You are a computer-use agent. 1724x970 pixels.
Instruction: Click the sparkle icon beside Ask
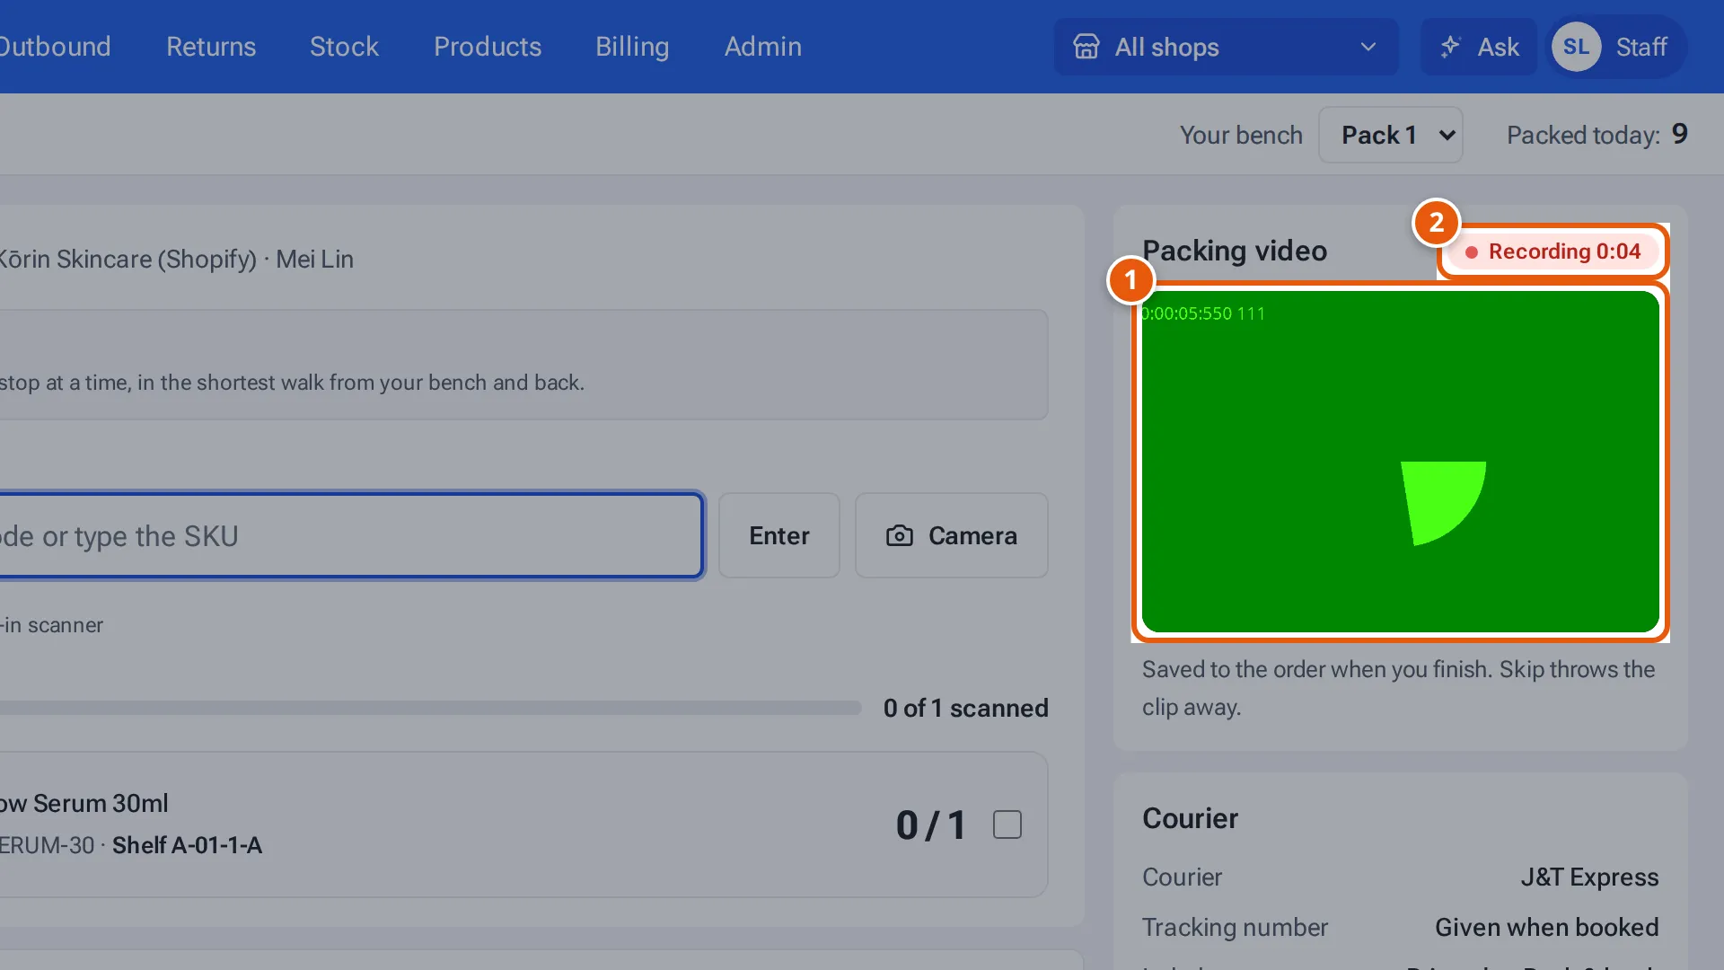click(1449, 47)
